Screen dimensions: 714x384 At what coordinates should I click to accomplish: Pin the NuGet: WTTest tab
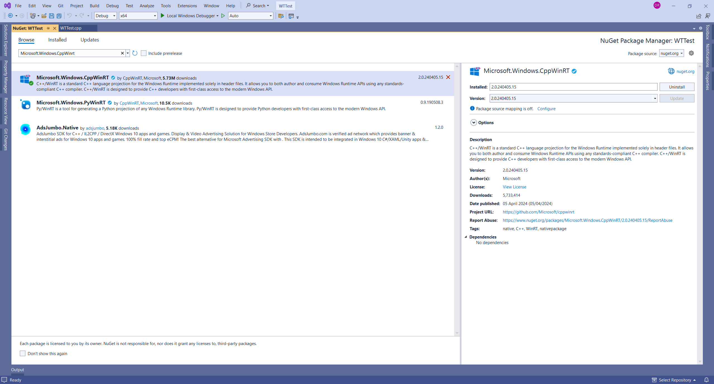click(x=48, y=28)
